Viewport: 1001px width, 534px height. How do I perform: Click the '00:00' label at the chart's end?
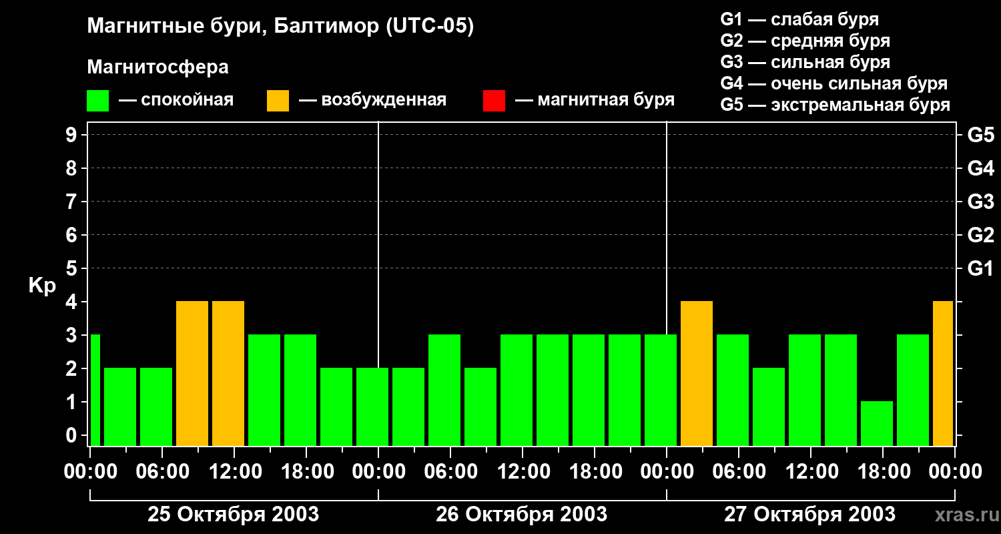tap(954, 472)
